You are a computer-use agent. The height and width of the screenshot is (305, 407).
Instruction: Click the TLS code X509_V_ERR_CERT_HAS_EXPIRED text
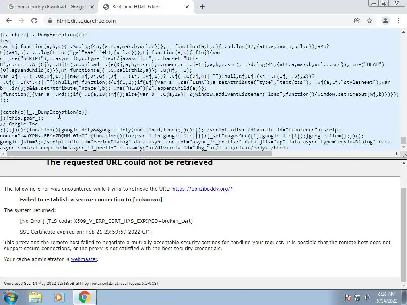point(133,221)
